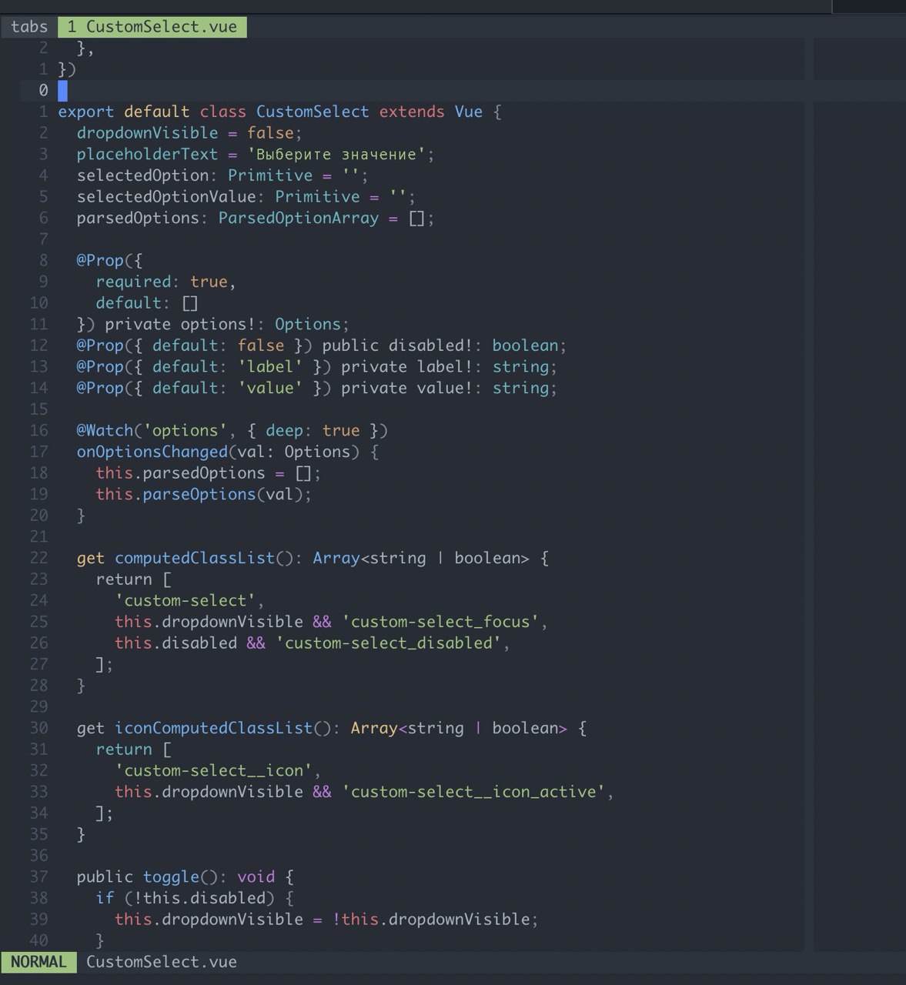Click line number 37 in gutter
The image size is (906, 985).
tap(38, 877)
